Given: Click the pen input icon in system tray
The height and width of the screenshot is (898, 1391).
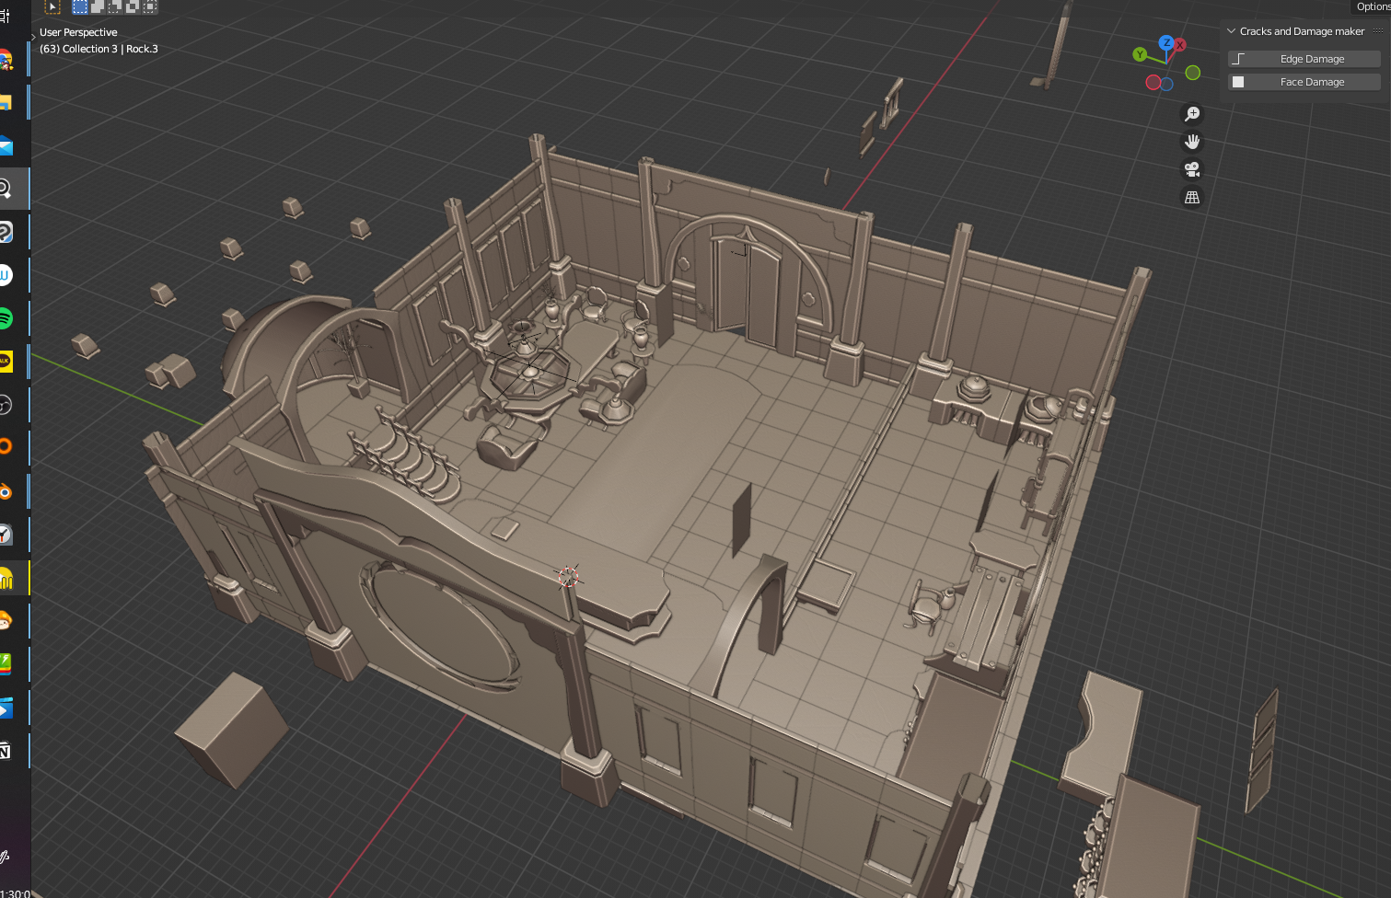Looking at the screenshot, I should [5, 857].
